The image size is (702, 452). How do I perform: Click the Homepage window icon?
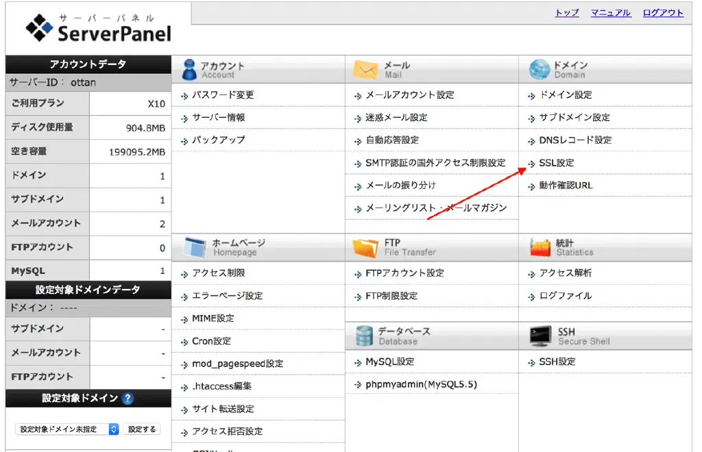(193, 247)
